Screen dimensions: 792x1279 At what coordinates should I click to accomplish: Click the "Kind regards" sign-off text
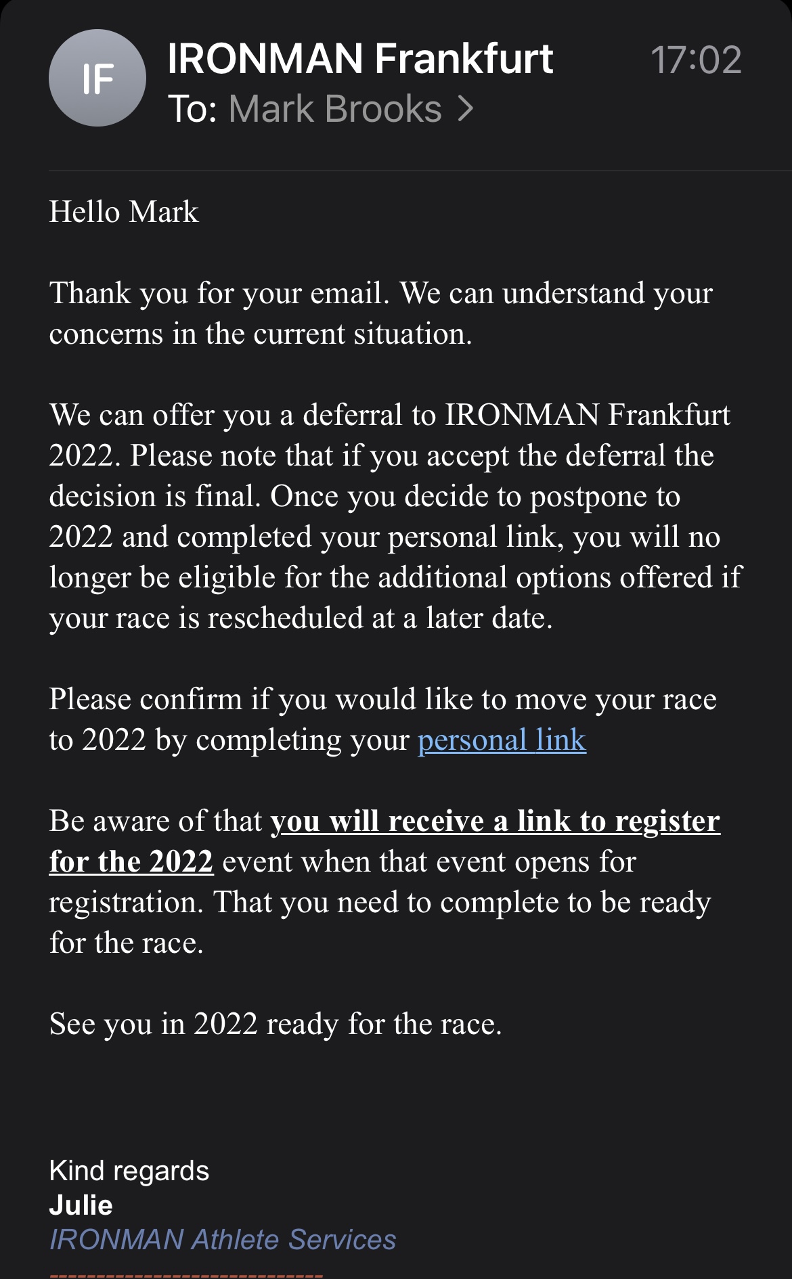tap(129, 1171)
